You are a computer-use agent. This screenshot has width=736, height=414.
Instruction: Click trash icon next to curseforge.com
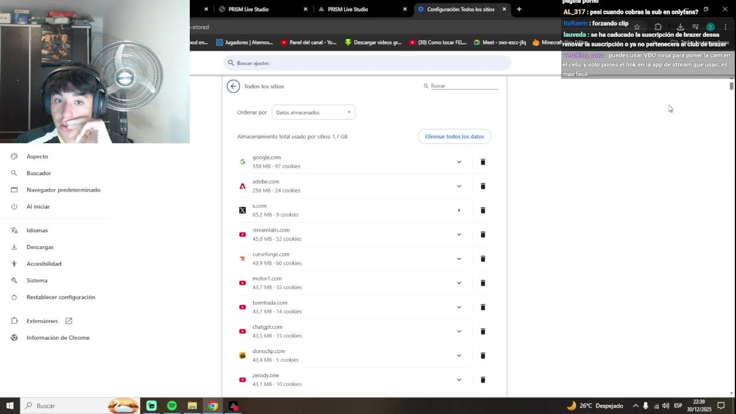(483, 259)
